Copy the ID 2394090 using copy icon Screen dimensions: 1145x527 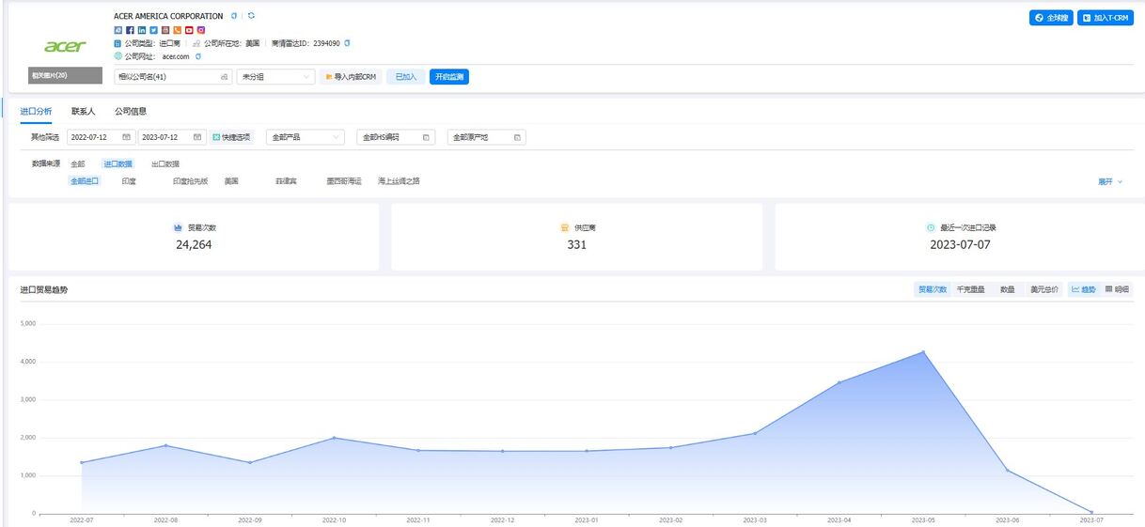click(x=347, y=43)
